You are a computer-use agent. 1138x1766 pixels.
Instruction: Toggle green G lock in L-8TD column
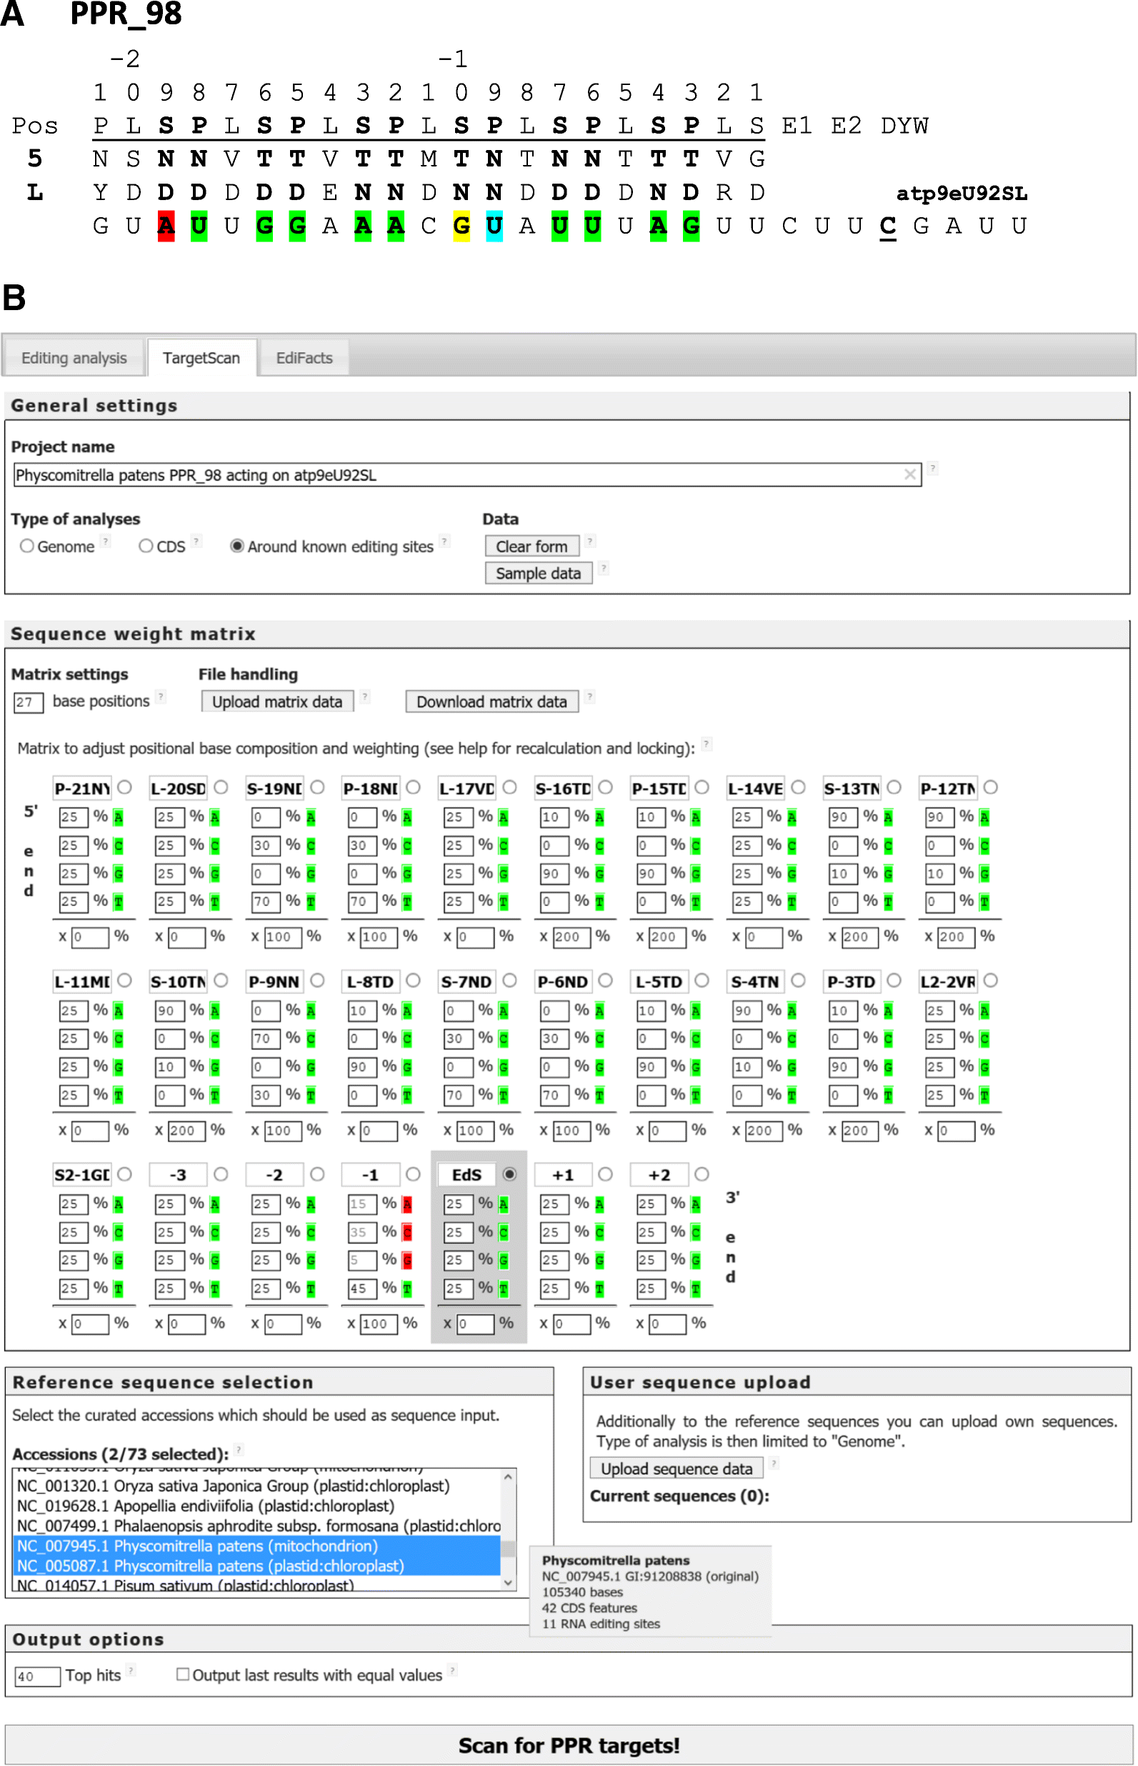point(407,1068)
